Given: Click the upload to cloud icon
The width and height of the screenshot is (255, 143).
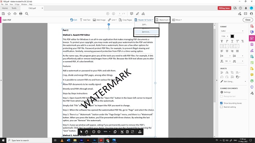Looking at the screenshot, I should point(15,14).
